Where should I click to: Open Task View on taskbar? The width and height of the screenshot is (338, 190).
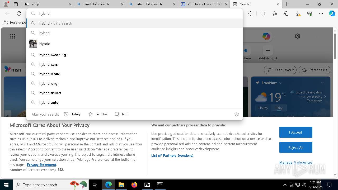(95, 185)
